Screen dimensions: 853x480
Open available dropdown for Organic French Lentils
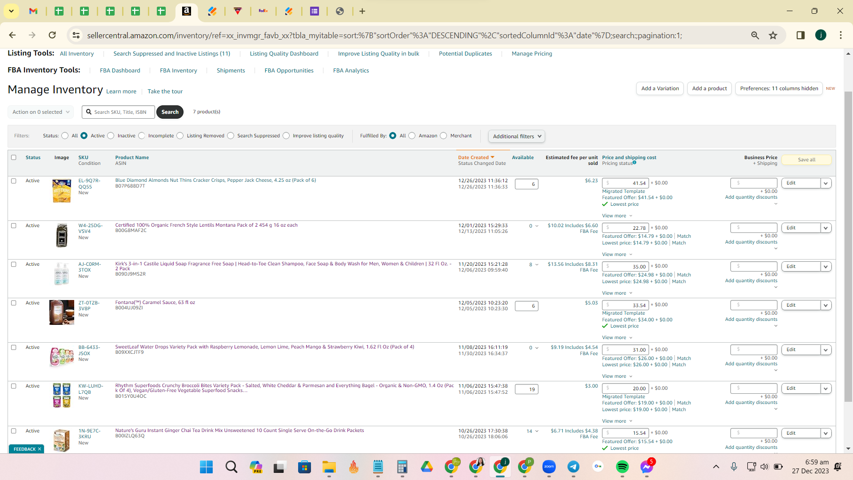coord(537,226)
